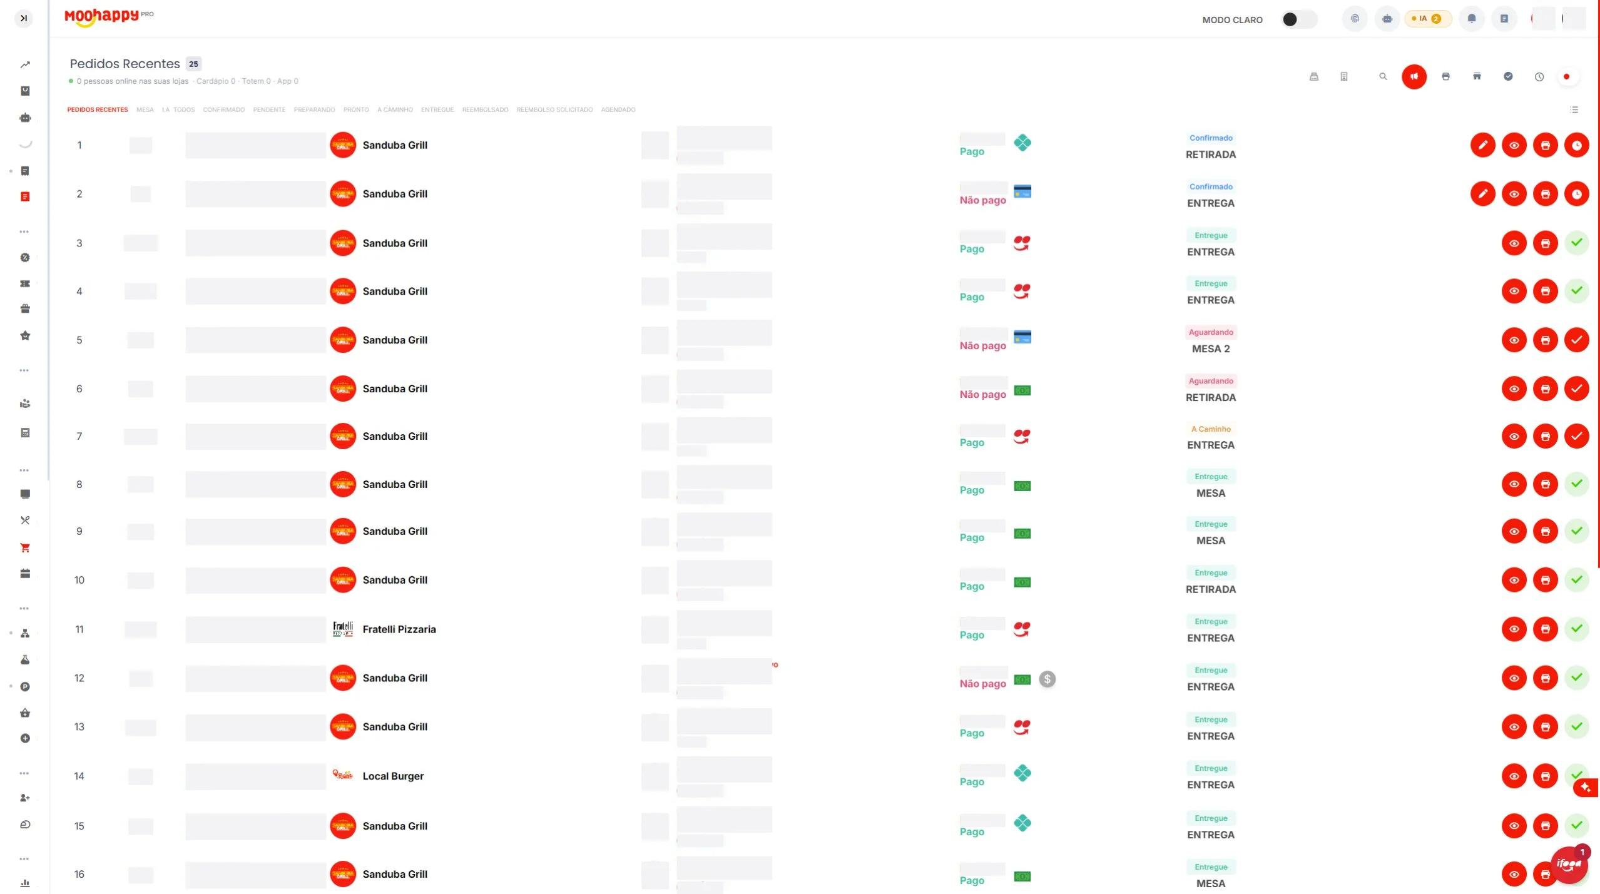
Task: Open the crossed utensils icon in sidebar
Action: point(25,520)
